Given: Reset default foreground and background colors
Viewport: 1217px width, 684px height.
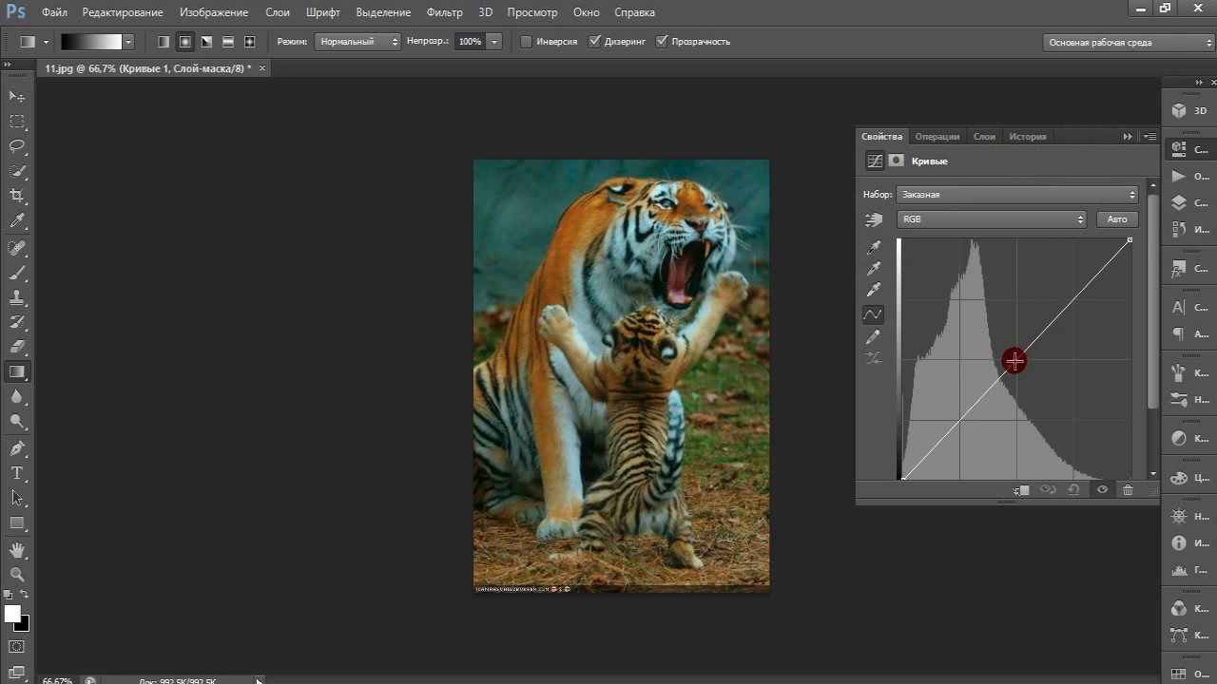Looking at the screenshot, I should pos(9,595).
